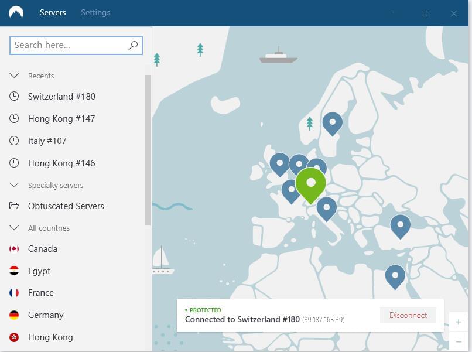The width and height of the screenshot is (472, 352).
Task: Select Hong Kong #146 in recents
Action: click(x=61, y=163)
